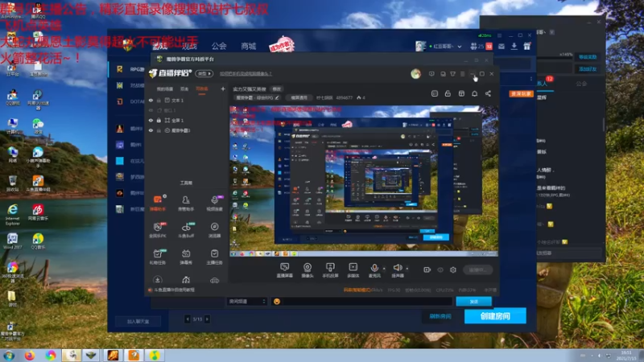Toggle the lock on the 魔兽争霸3 layer
The height and width of the screenshot is (362, 644).
coord(159,130)
